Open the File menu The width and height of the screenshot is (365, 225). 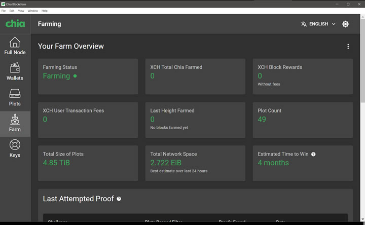[4, 11]
